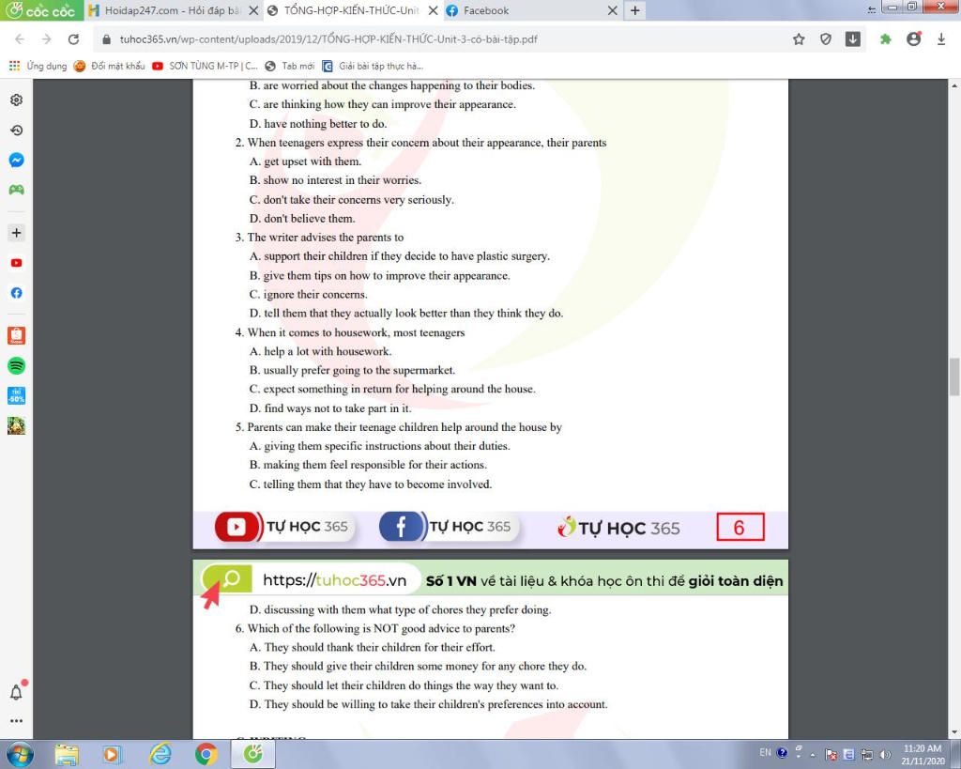Click the EN language indicator in tray
This screenshot has height=769, width=961.
(765, 752)
